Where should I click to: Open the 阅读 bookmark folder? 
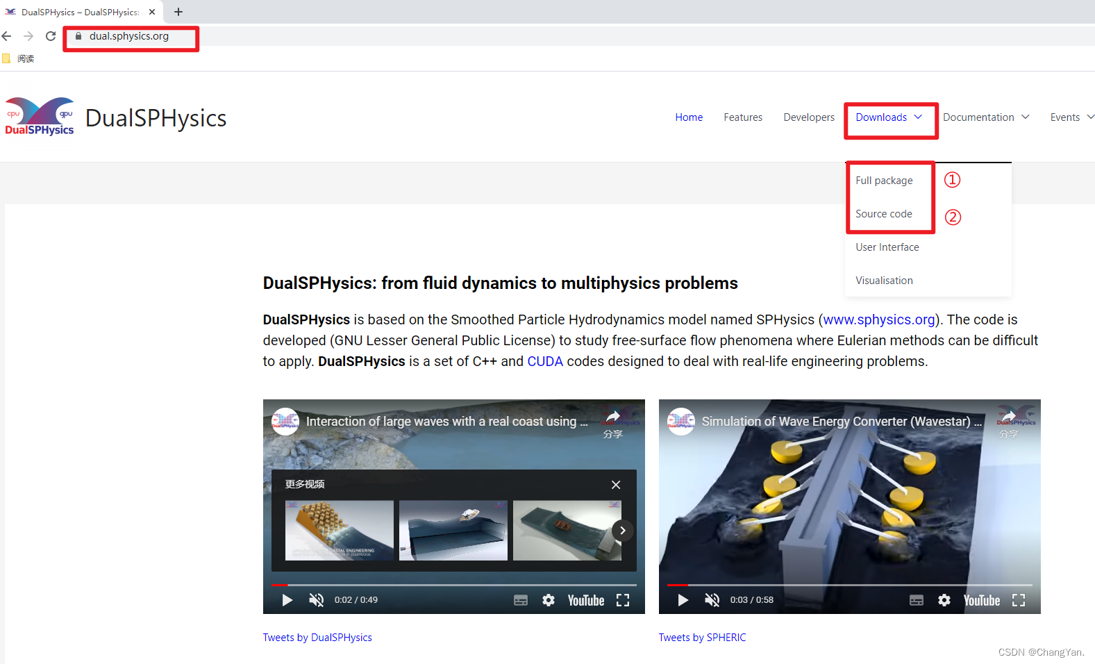coord(19,58)
